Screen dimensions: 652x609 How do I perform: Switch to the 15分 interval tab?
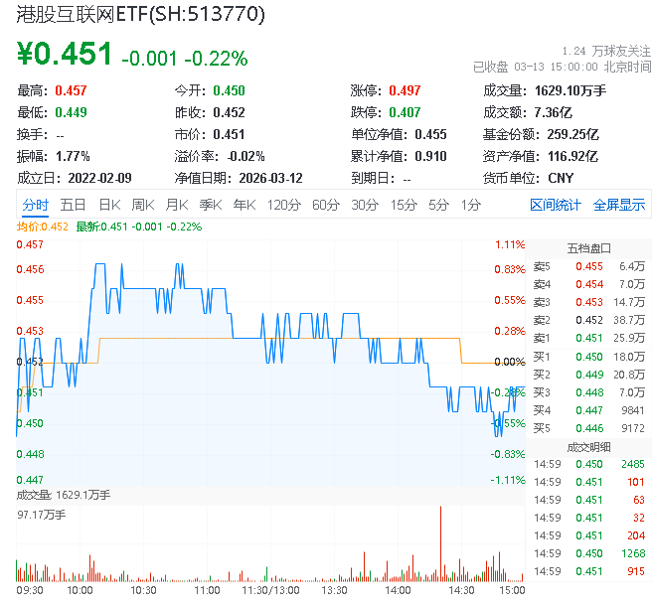click(403, 205)
